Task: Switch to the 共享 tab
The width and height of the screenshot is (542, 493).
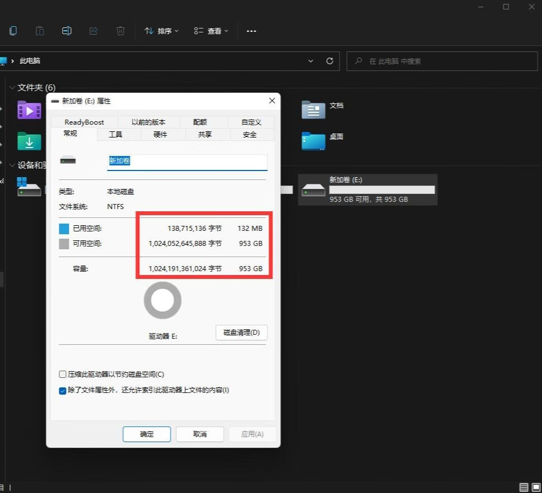Action: click(205, 134)
